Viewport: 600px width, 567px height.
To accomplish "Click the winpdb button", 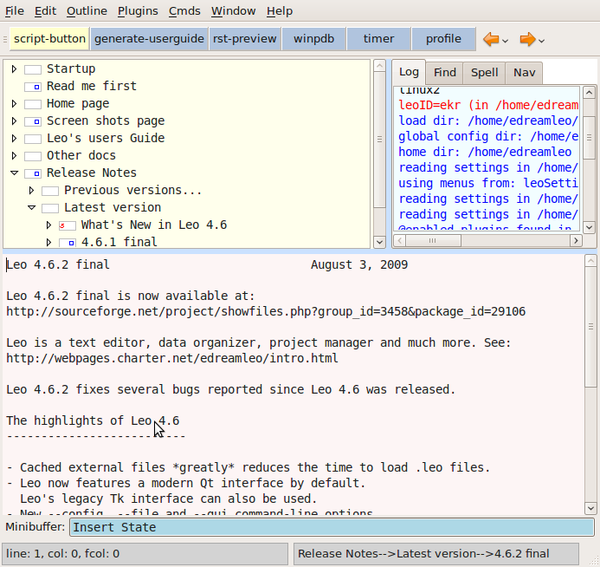I will [313, 39].
